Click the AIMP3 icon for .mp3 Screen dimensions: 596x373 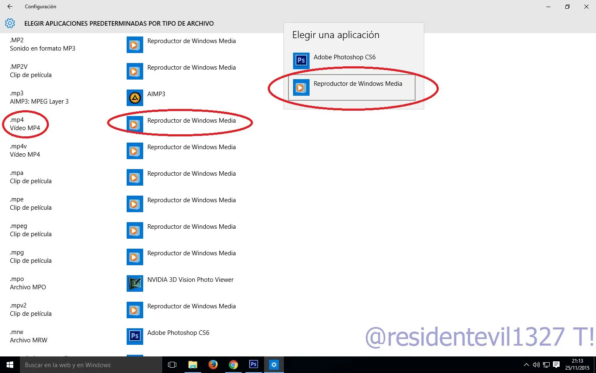pyautogui.click(x=135, y=98)
